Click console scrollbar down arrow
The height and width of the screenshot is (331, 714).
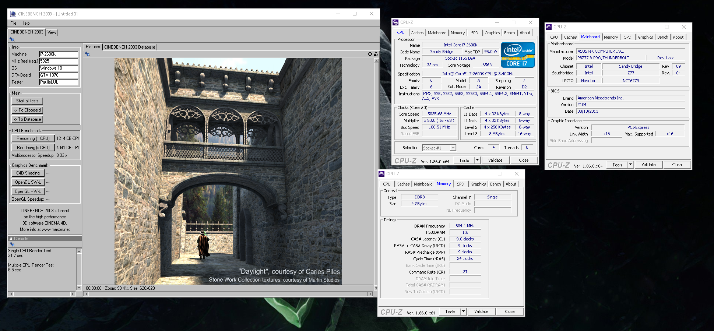[79, 288]
